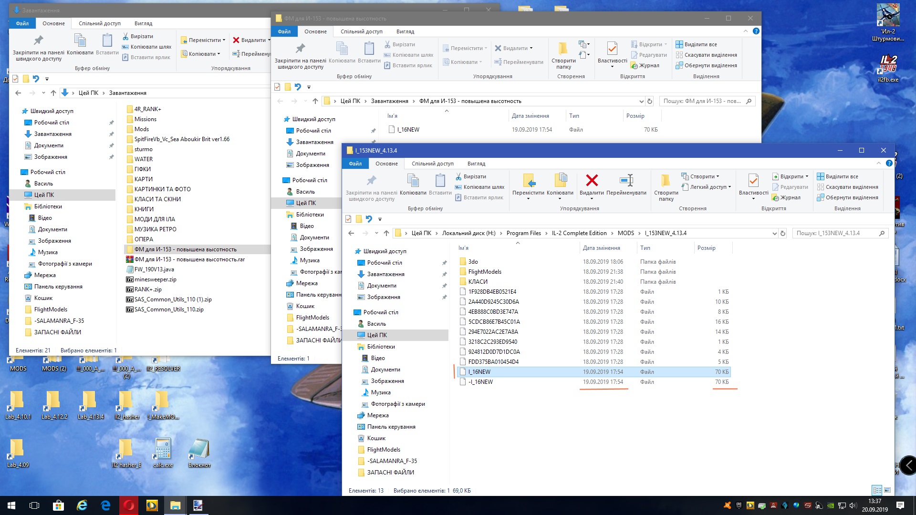This screenshot has width=916, height=515.
Task: Open the address bar history dropdown in the I_153NEW_4.13.4 window
Action: tap(774, 233)
